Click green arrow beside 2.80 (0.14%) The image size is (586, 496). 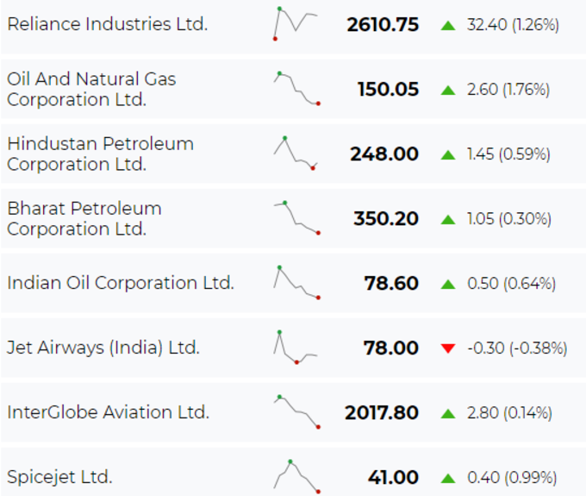tap(448, 413)
